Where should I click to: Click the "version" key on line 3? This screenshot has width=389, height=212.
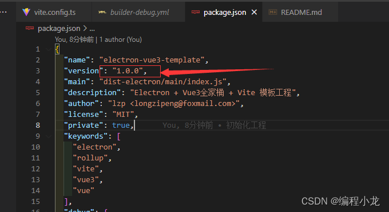pyautogui.click(x=84, y=71)
